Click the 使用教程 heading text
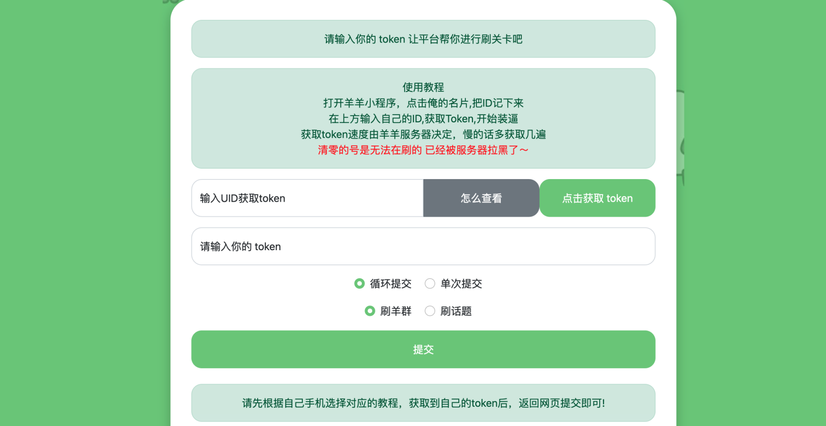Viewport: 826px width, 426px height. point(423,87)
